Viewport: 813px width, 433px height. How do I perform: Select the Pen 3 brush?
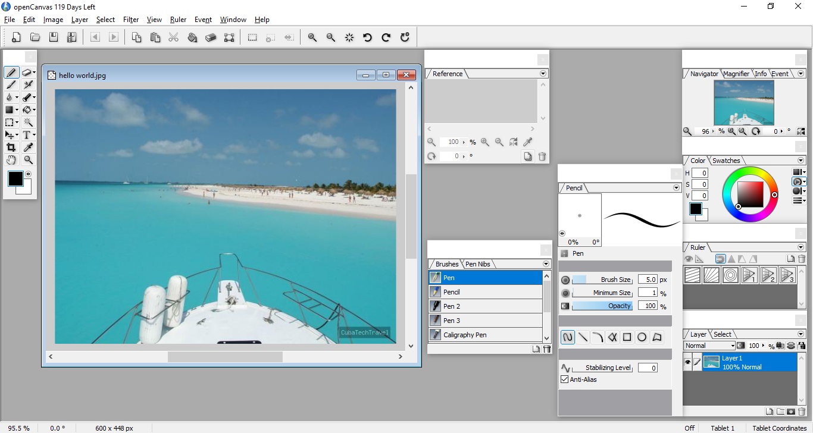tap(486, 321)
